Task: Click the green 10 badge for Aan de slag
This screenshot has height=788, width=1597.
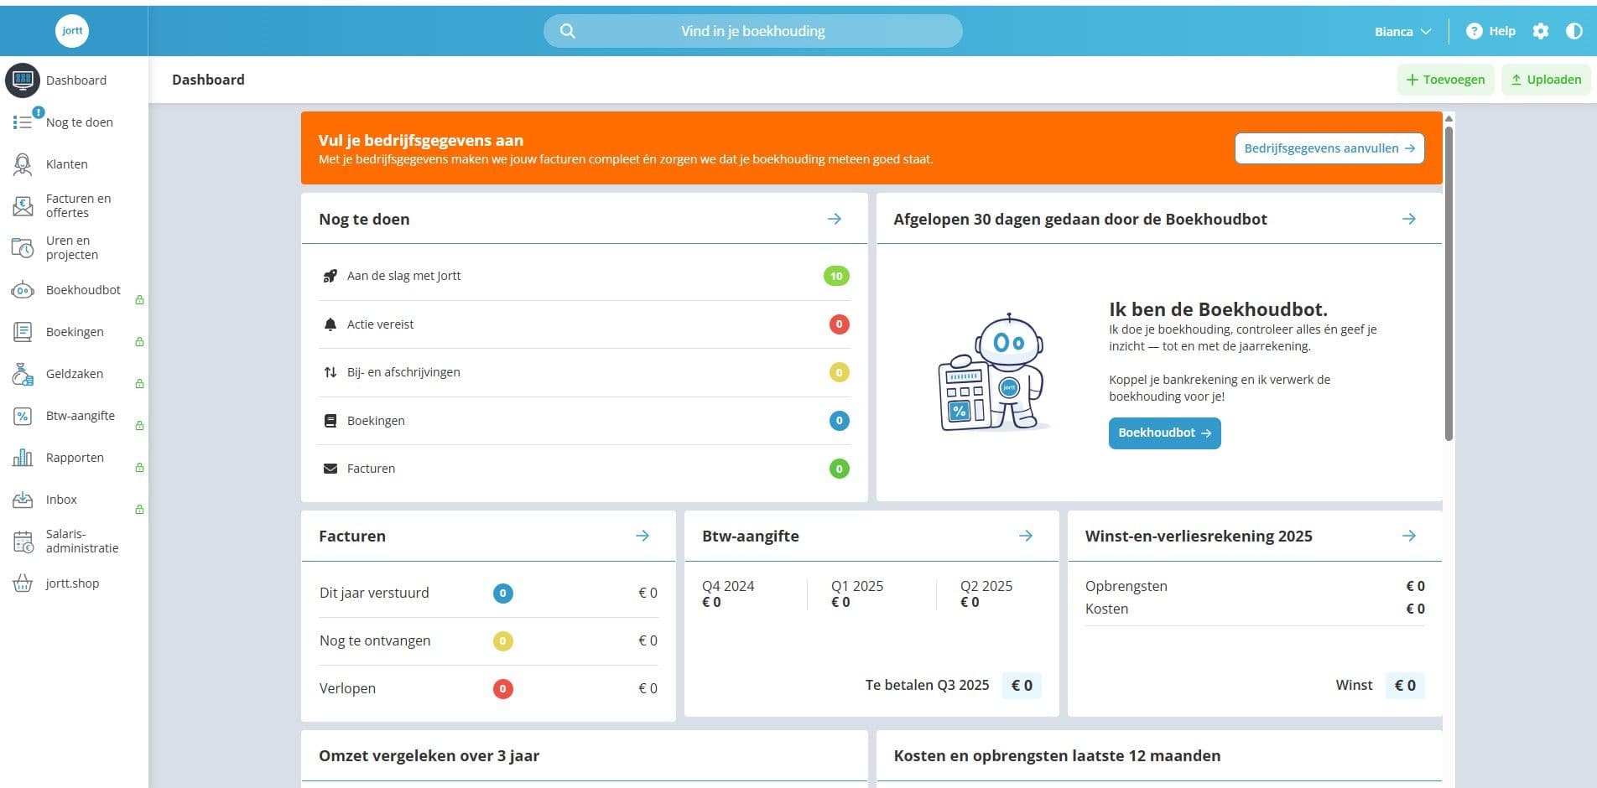Action: [836, 276]
